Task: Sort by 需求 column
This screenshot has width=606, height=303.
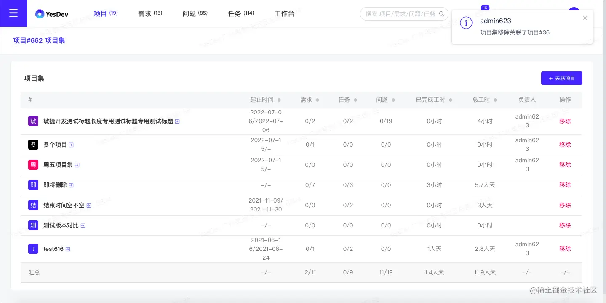Action: click(x=317, y=100)
